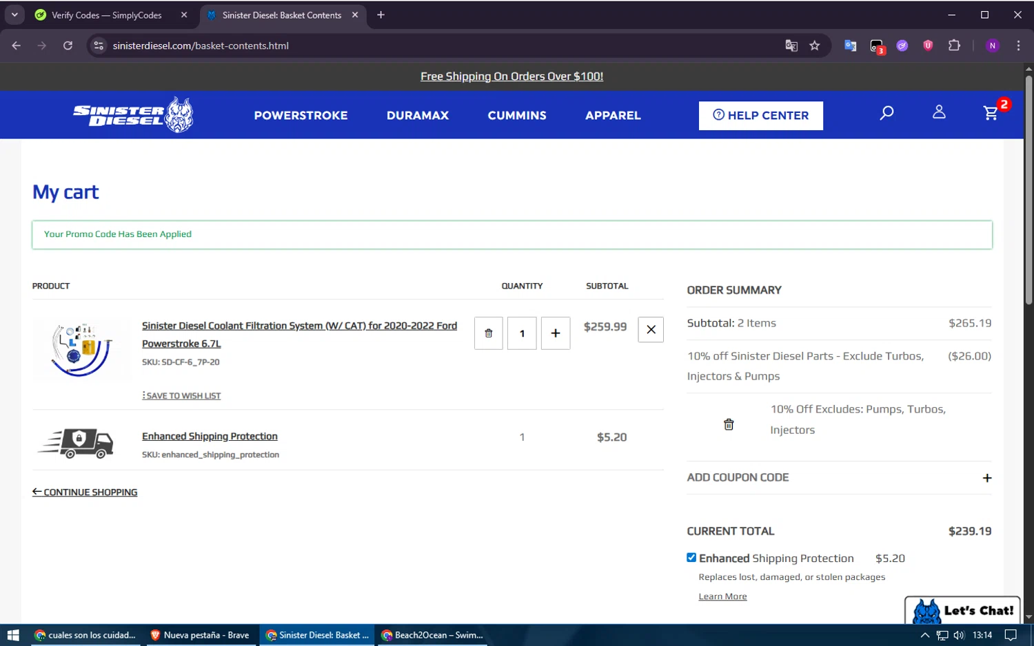Click the translate page icon in address bar
The height and width of the screenshot is (646, 1034).
[791, 45]
